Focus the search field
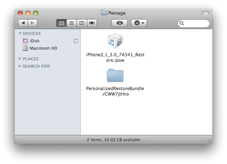227x164 pixels. (193, 23)
